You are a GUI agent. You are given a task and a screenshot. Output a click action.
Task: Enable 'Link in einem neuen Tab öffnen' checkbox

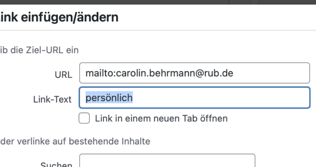[84, 118]
